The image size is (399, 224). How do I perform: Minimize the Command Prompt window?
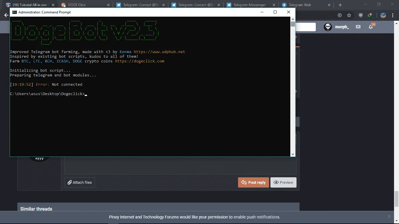[261, 12]
